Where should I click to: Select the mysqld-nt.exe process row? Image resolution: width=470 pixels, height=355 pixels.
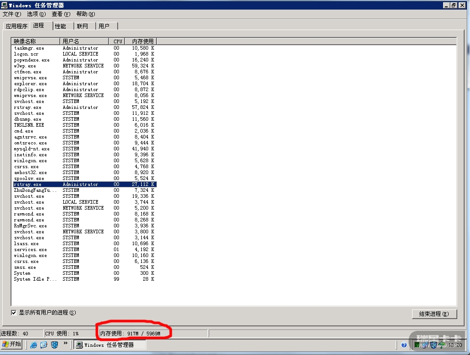click(84, 149)
